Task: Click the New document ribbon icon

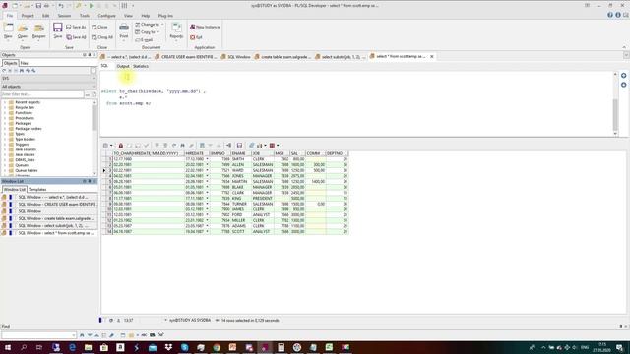Action: (x=8, y=28)
